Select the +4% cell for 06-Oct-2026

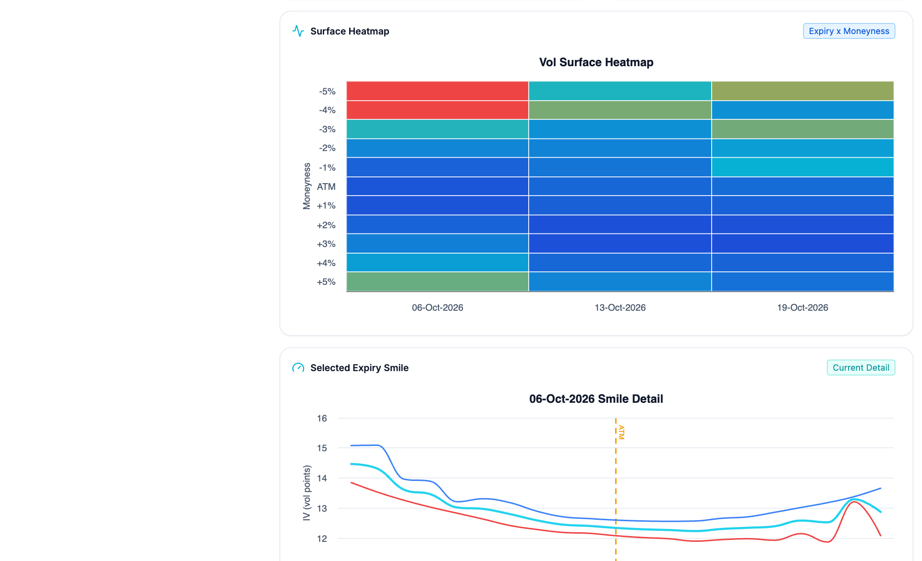click(x=437, y=263)
